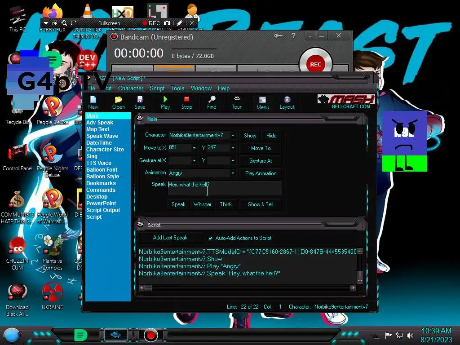The height and width of the screenshot is (345, 460).
Task: Open the Help menu
Action: click(224, 88)
